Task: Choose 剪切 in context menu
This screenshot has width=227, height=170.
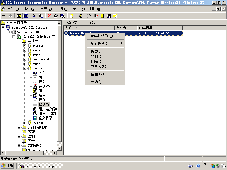Action: point(105,51)
